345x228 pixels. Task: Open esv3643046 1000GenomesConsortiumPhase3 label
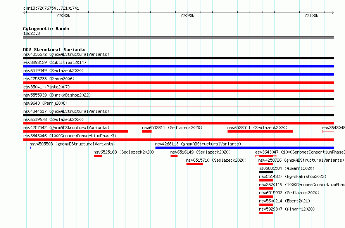[70, 136]
